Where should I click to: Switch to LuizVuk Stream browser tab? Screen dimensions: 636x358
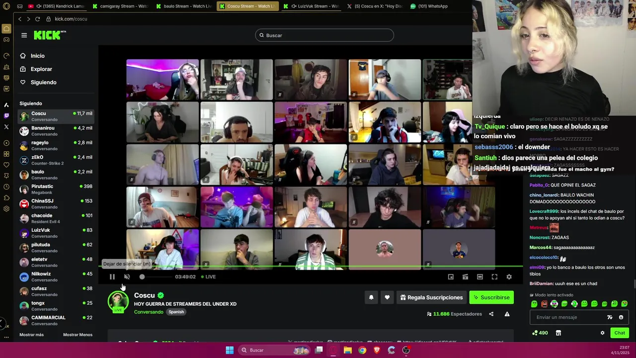coord(312,6)
